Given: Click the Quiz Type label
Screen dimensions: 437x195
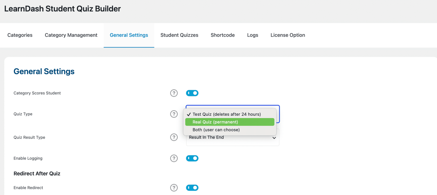Looking at the screenshot, I should tap(23, 114).
